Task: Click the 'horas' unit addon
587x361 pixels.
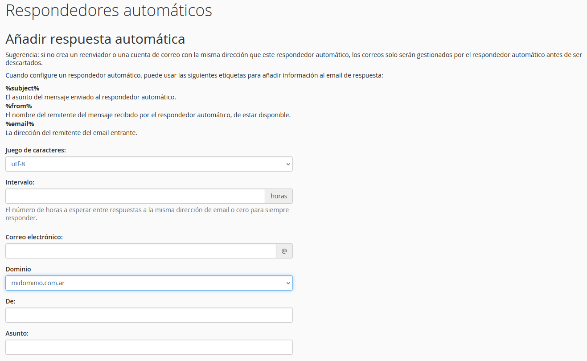Action: point(279,196)
